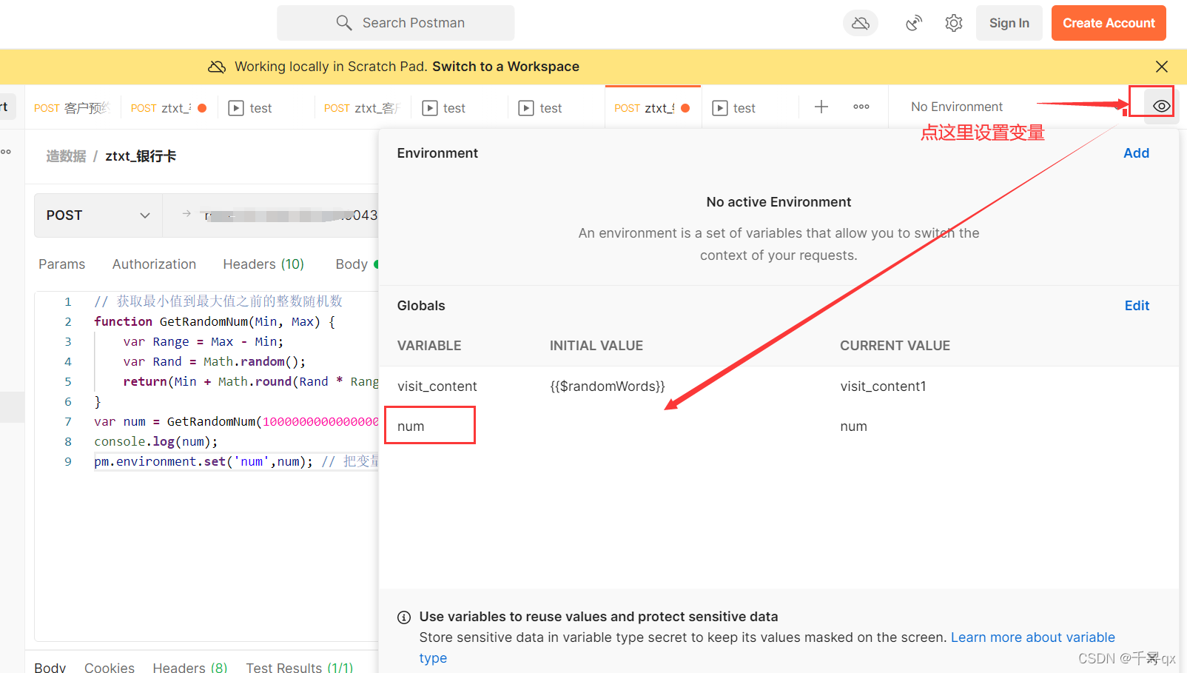The width and height of the screenshot is (1187, 673).
Task: Click play icon on the first test tab
Action: pos(236,108)
